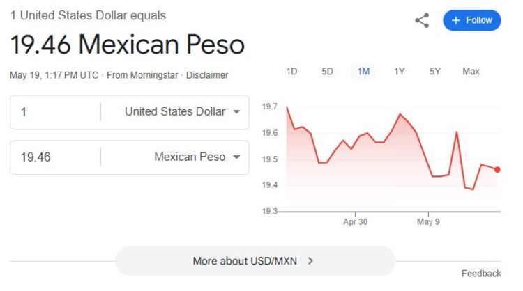Click the red endpoint dot on chart
523x291 pixels.
[497, 169]
